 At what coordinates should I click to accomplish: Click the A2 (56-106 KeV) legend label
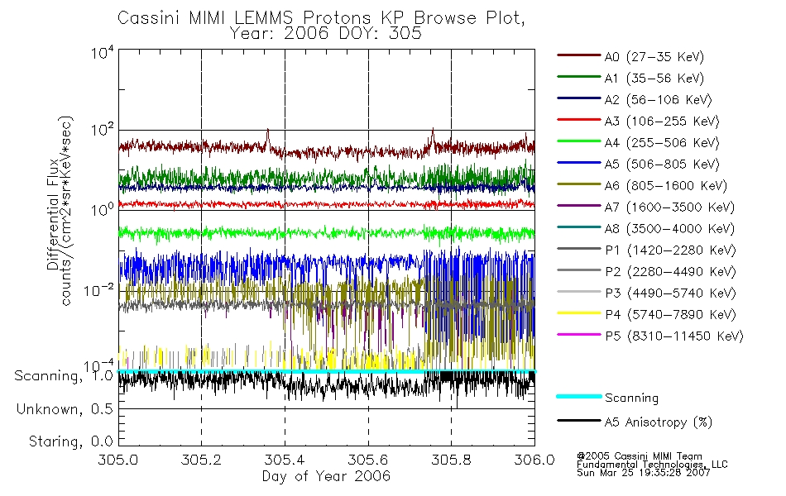tap(659, 100)
